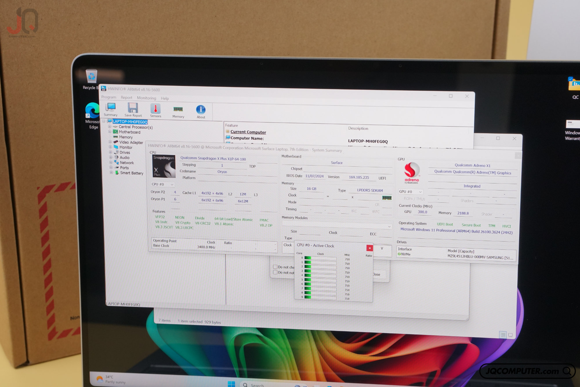Click the Windows 11 Professional OS text

point(456,231)
